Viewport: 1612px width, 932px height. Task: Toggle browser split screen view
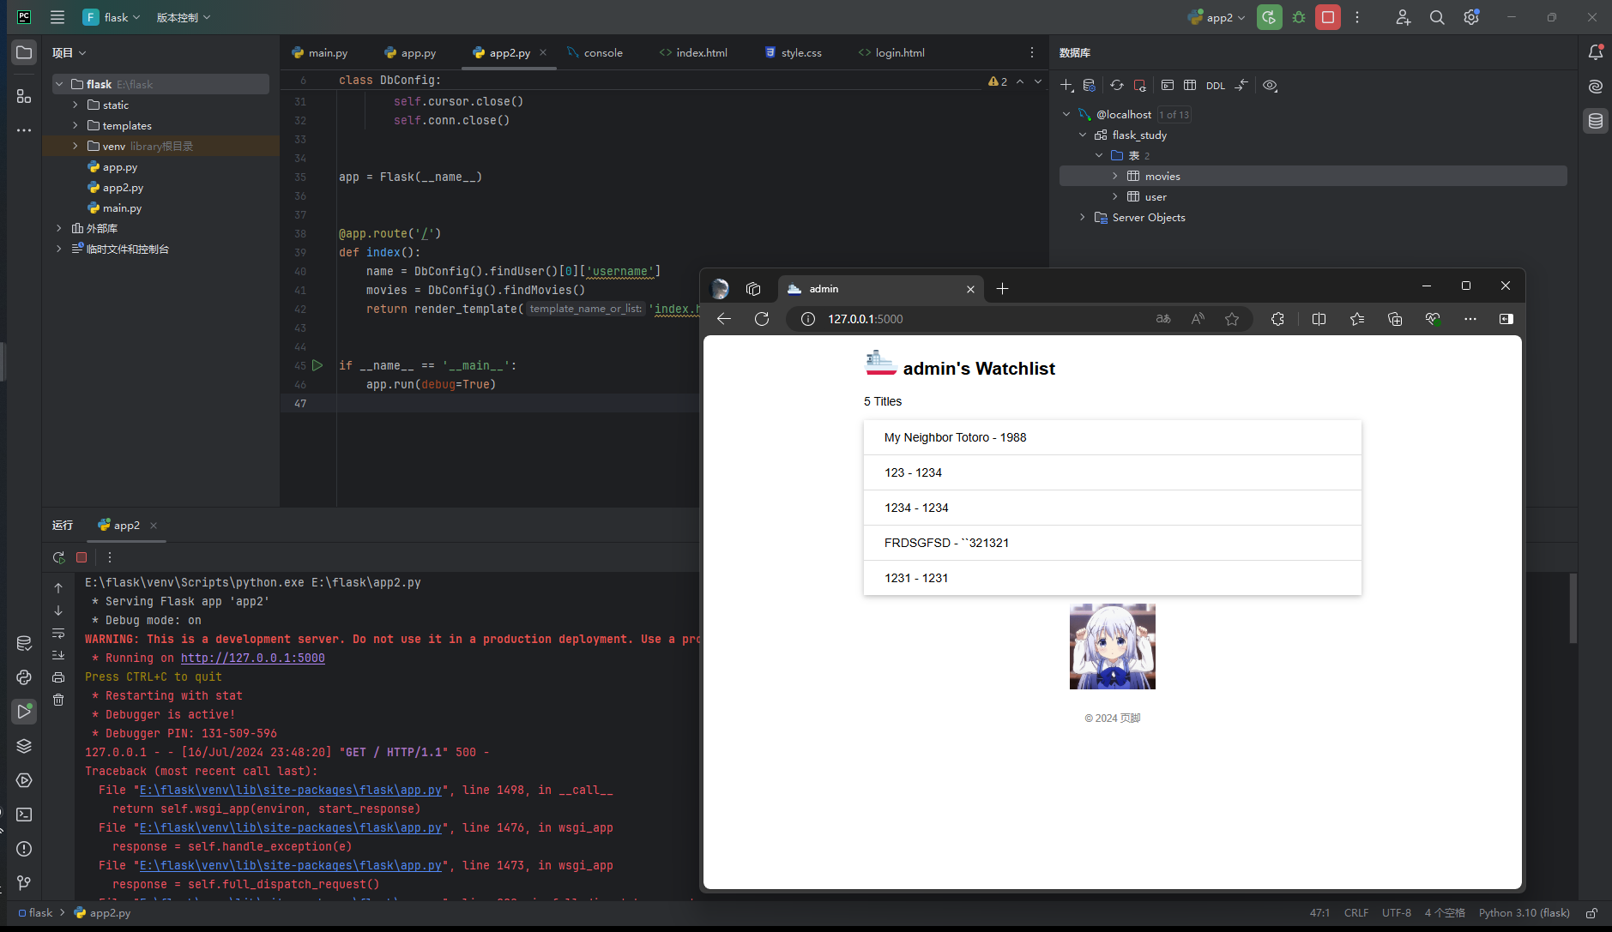1319,319
